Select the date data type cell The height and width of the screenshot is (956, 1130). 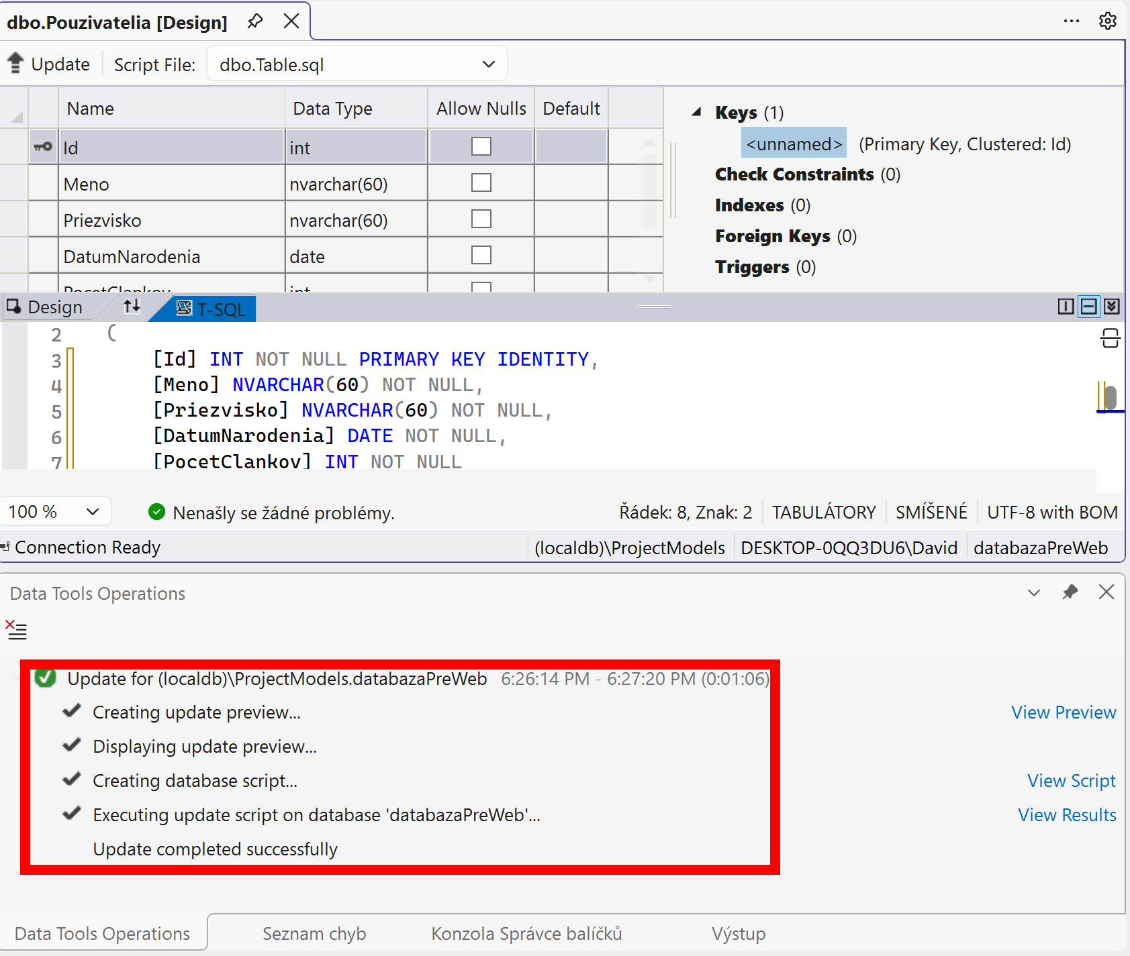(x=357, y=256)
